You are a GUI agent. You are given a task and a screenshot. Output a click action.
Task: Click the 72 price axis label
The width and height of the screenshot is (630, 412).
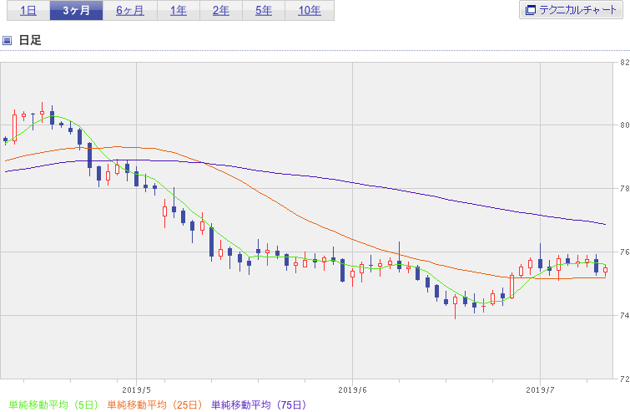pos(625,379)
